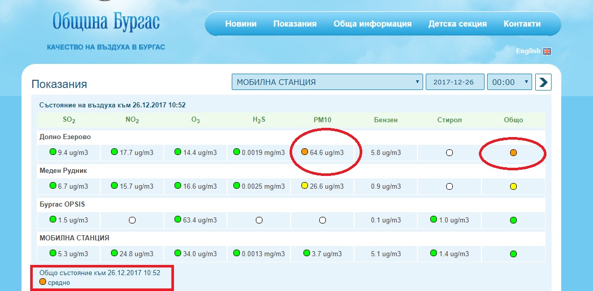Click the arrow go button beside time
593x291 pixels.
pos(543,82)
